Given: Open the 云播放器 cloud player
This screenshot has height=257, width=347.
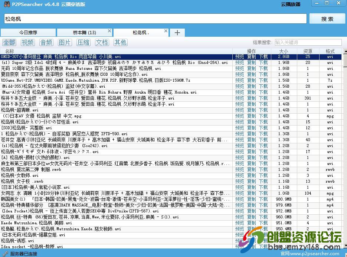Looking at the screenshot, I should click(291, 4).
